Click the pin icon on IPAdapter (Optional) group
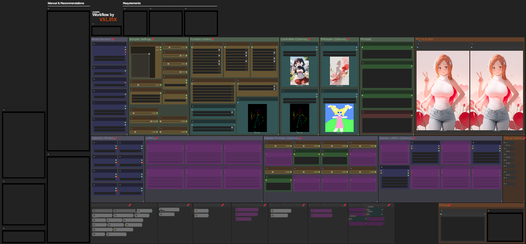This screenshot has width=526, height=244. [x=348, y=39]
